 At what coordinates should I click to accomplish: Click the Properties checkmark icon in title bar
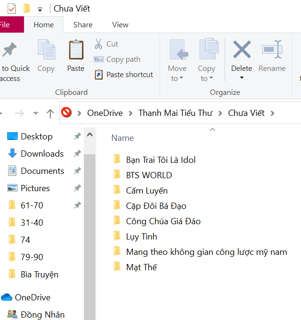[12, 9]
